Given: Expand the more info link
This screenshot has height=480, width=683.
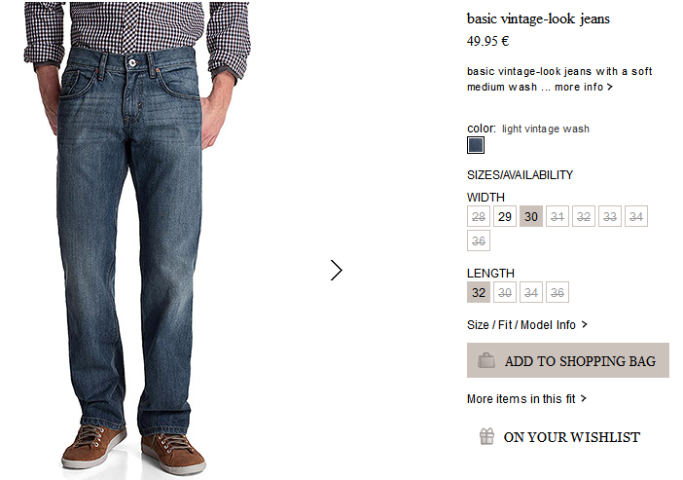Looking at the screenshot, I should pos(583,88).
